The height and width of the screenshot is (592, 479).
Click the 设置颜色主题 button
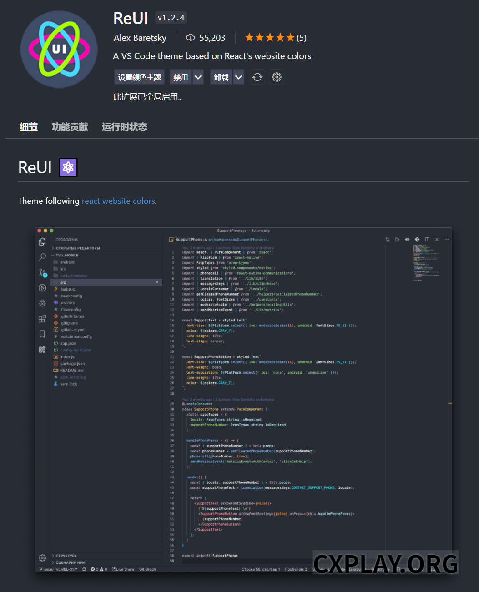(140, 77)
